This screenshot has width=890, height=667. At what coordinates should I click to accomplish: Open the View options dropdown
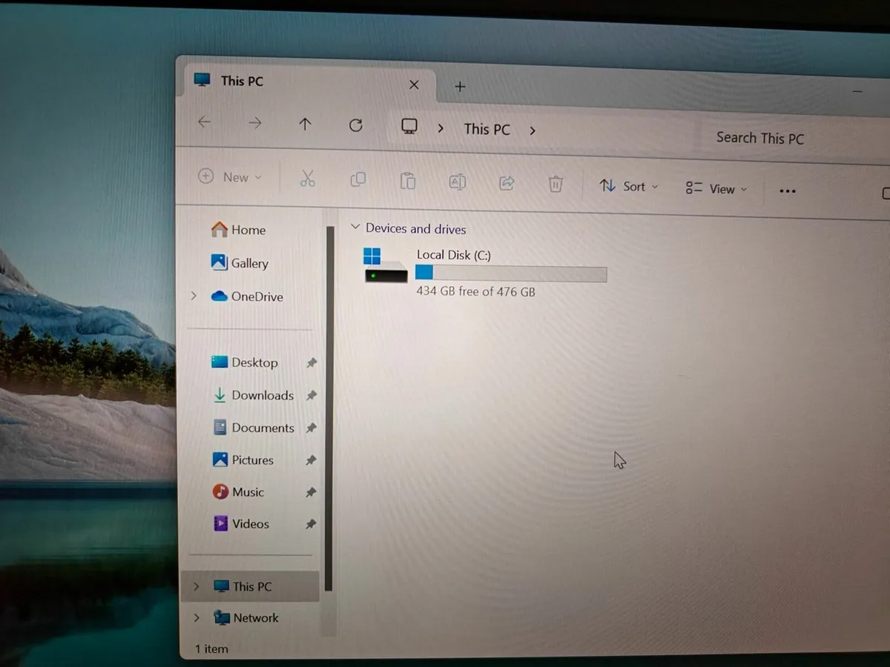pos(716,188)
